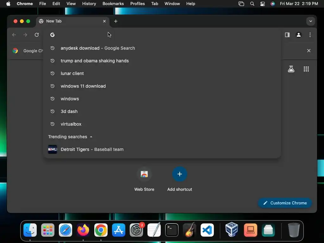
Task: Open the Profiles menu
Action: 137,4
